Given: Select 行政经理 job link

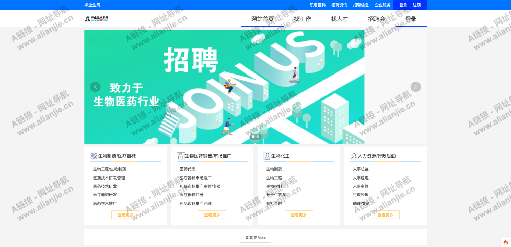Looking at the screenshot, I should click(x=361, y=195).
